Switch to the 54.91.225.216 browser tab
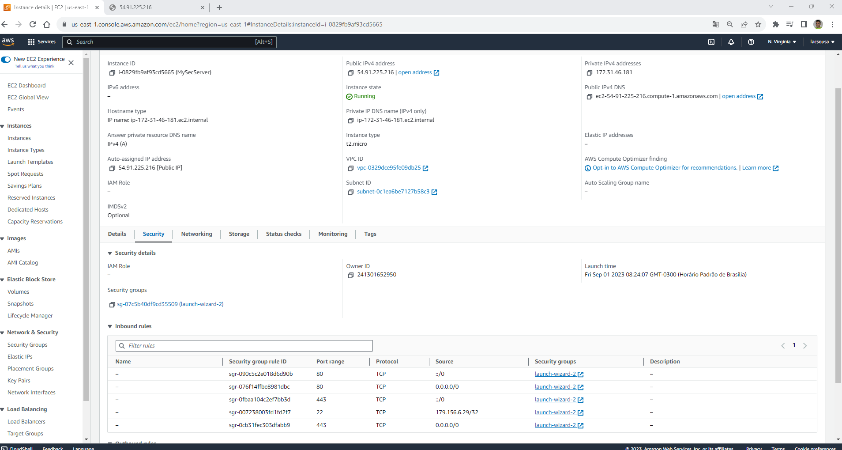Screen dimensions: 842x450 point(157,8)
